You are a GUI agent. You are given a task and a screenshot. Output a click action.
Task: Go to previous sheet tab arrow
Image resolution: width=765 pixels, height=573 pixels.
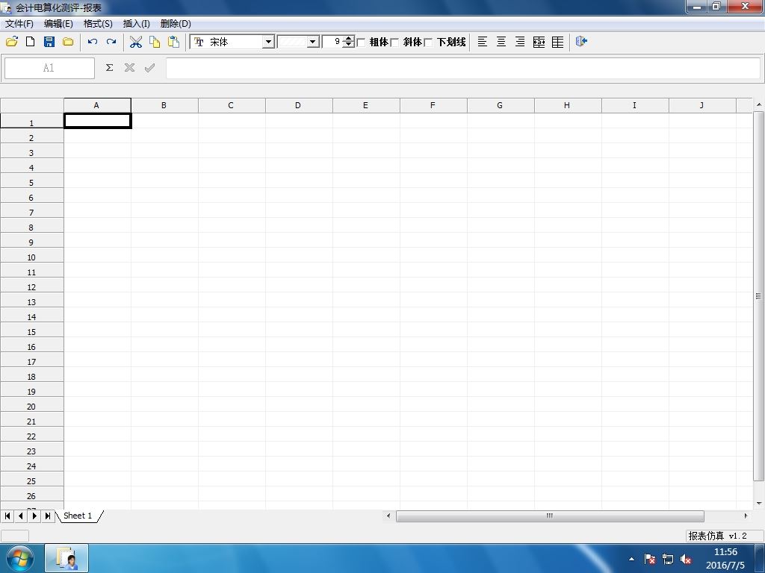(20, 516)
